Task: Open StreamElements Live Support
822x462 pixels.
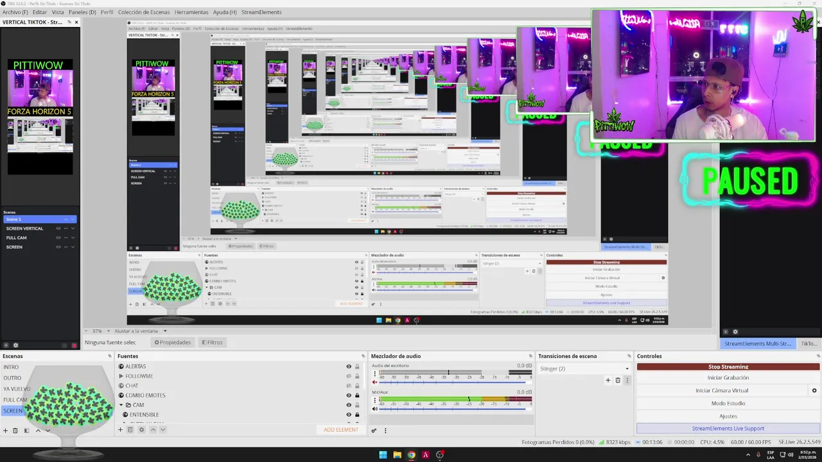Action: pos(728,429)
